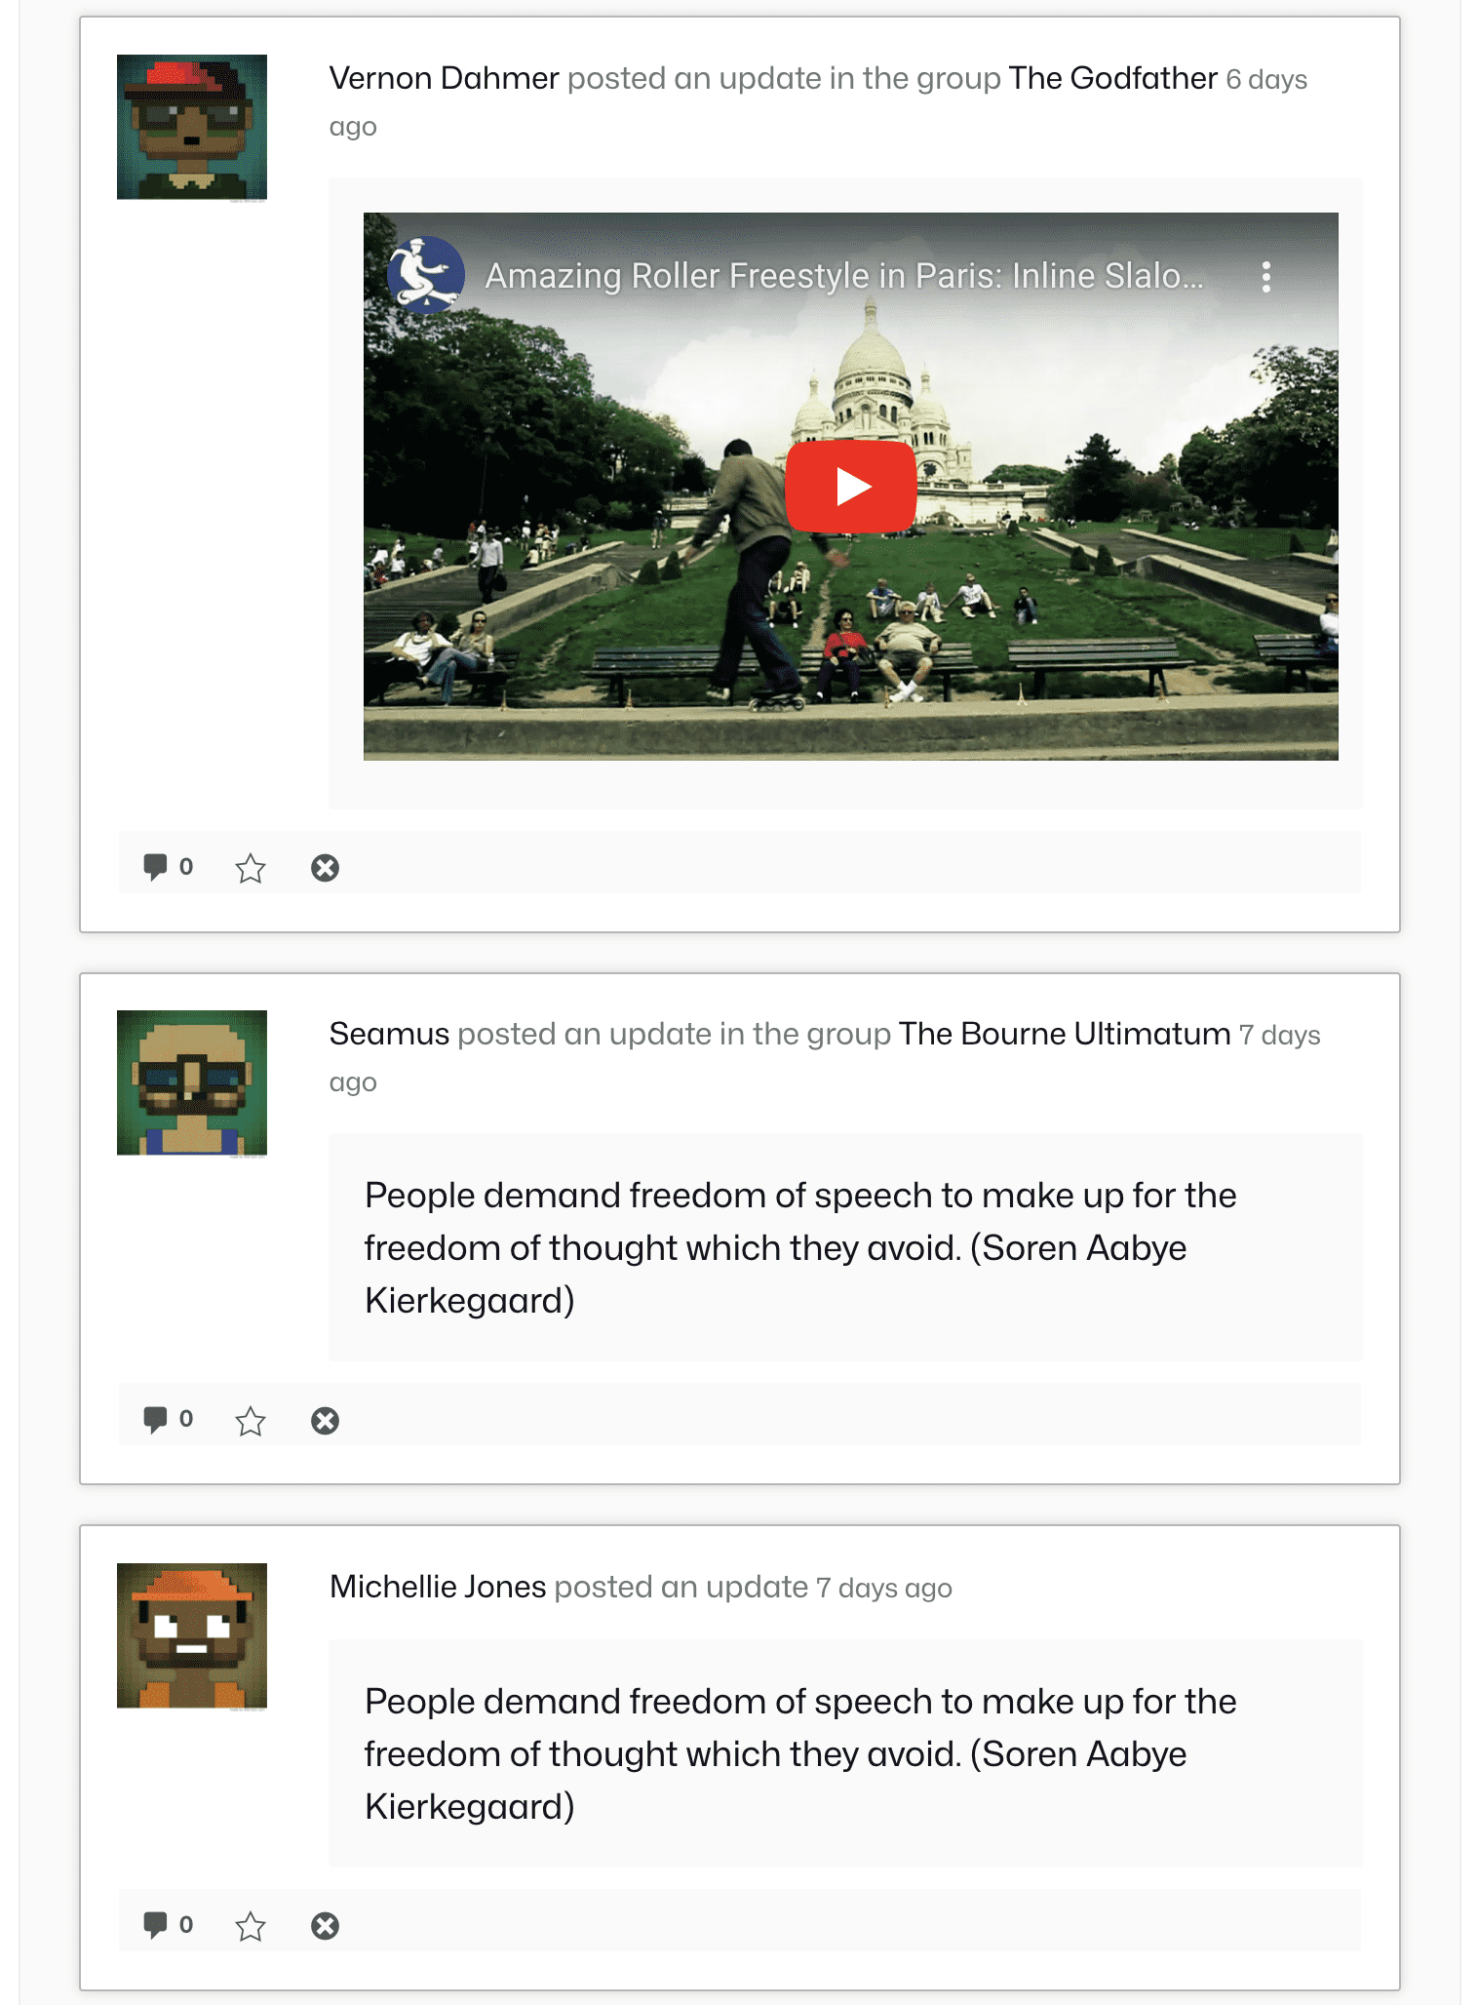Click the quote text in Michellie Jones's post
This screenshot has height=2005, width=1478.
point(800,1754)
